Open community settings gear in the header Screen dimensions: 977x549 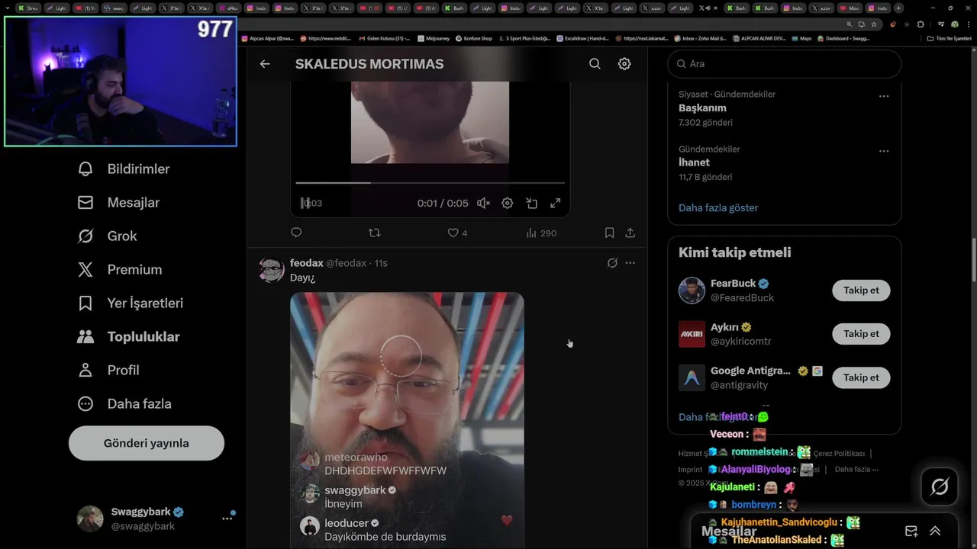click(624, 64)
